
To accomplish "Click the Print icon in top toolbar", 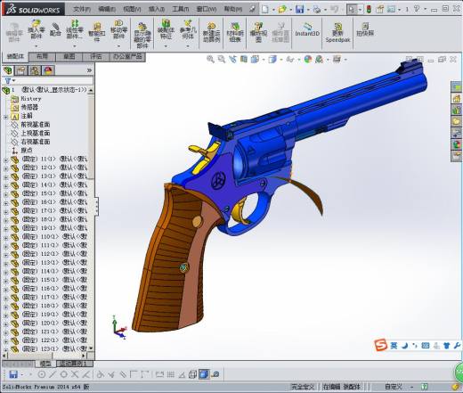I will (x=317, y=10).
